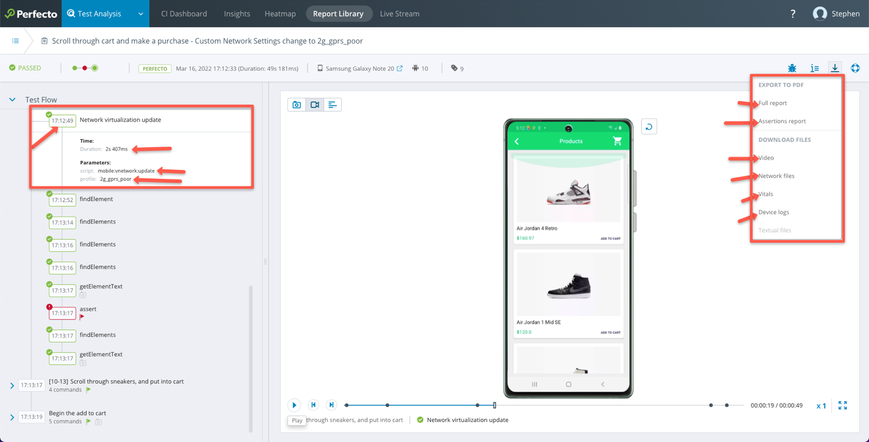Download the Network files
This screenshot has width=869, height=442.
click(x=776, y=176)
